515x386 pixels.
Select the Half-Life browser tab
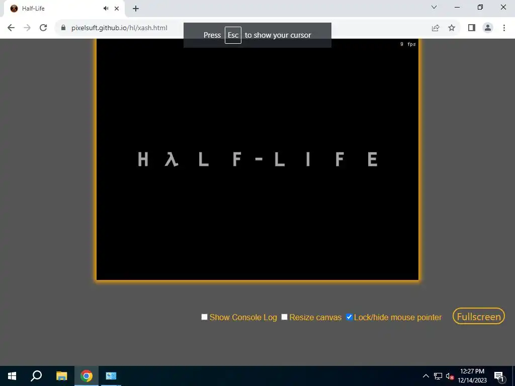[x=64, y=9]
